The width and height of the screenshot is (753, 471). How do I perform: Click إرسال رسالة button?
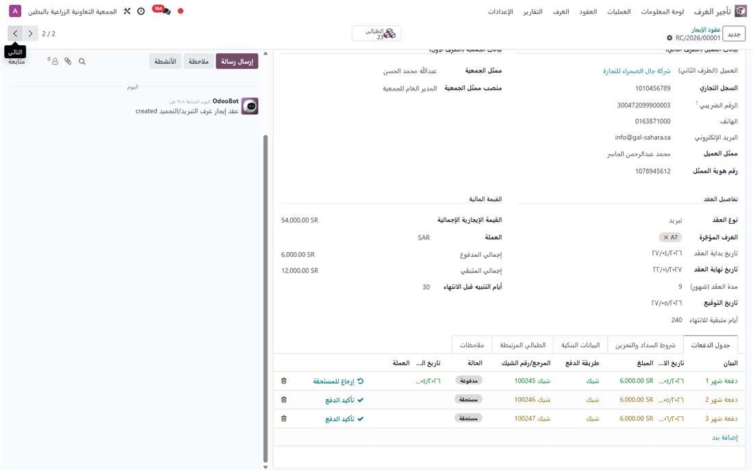237,62
